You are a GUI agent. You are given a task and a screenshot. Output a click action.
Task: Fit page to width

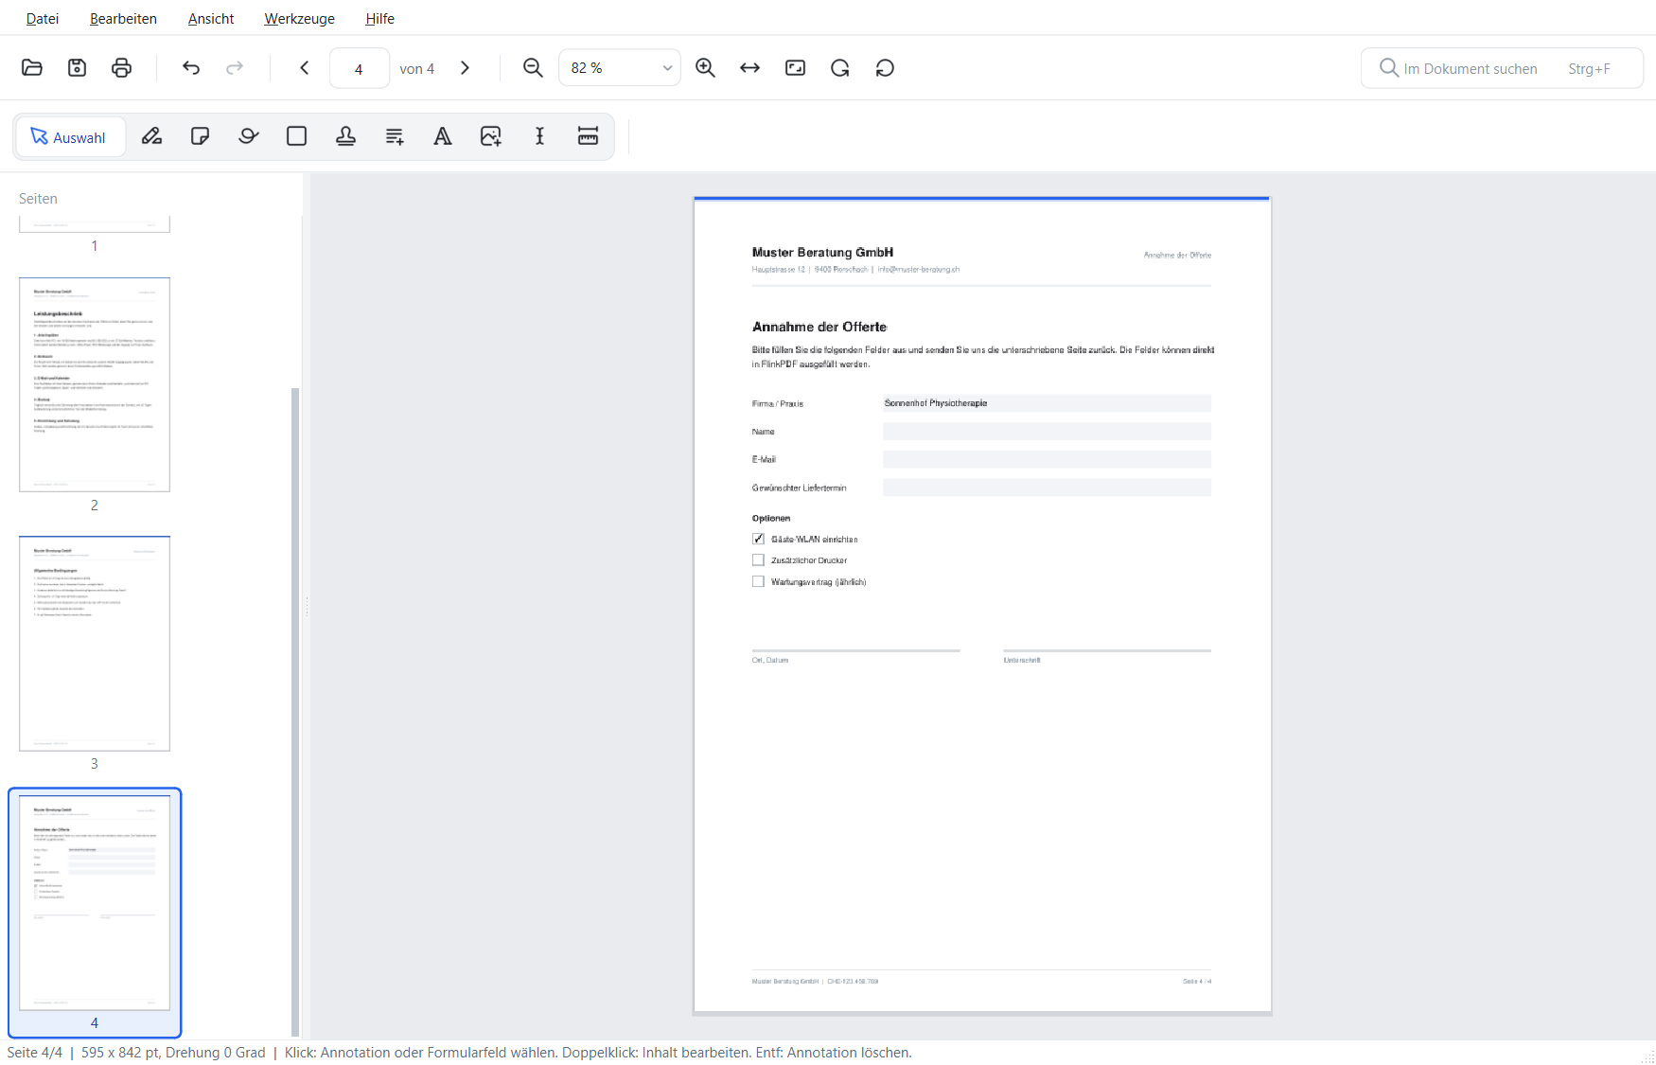[x=750, y=67]
